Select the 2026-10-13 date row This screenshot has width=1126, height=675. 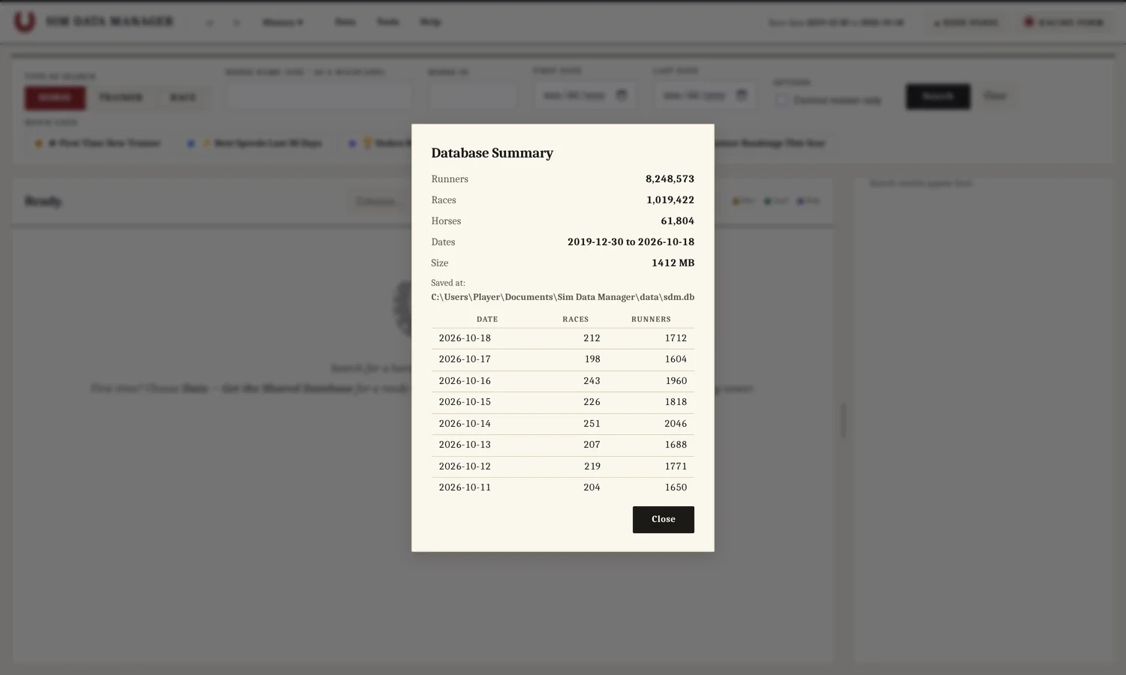pos(562,445)
